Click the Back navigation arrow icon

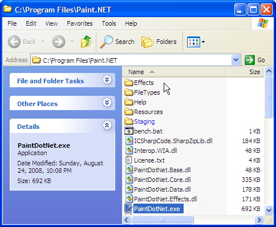[x=14, y=42]
